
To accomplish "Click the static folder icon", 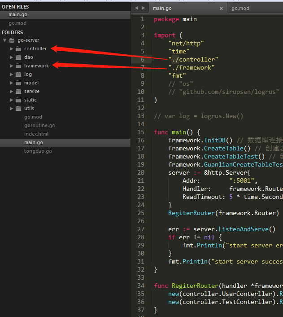I will (x=18, y=100).
